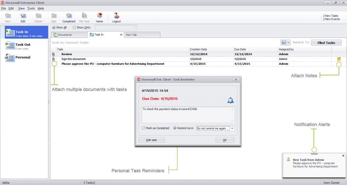Click paperclip attachment icon on Review task
The height and width of the screenshot is (185, 347).
click(x=53, y=54)
